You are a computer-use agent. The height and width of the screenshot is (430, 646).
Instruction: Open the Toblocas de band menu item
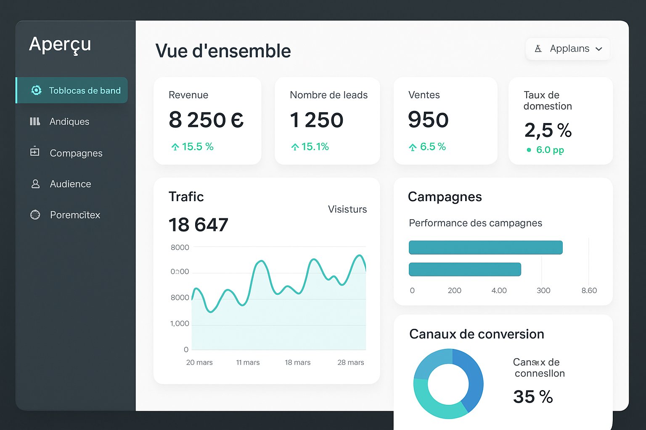[x=72, y=90]
